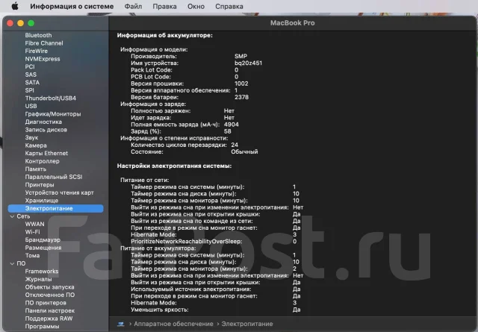Select Звук in the sidebar
478x332 pixels.
(x=31, y=138)
